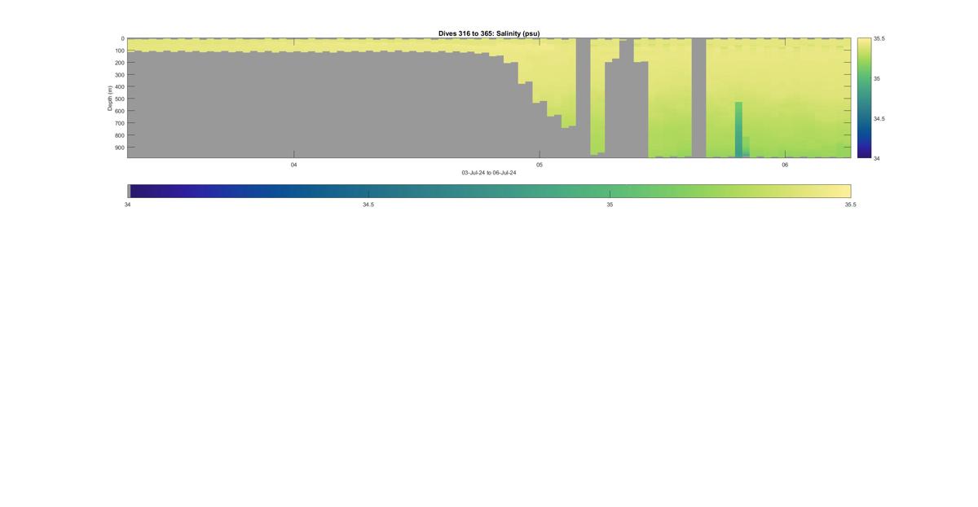Click the gray data gap column between 05 and 06

(698, 98)
